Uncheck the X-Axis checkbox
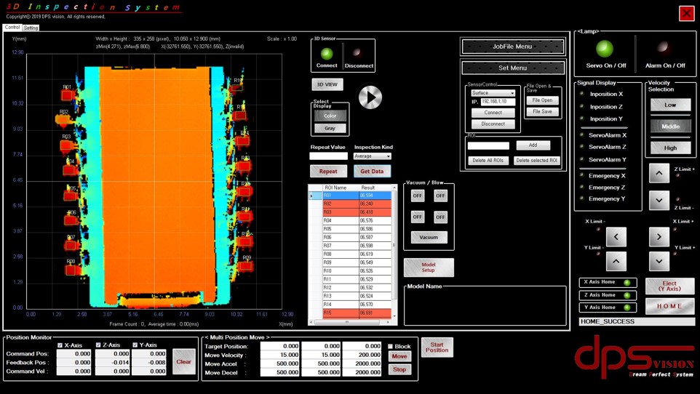 click(60, 345)
